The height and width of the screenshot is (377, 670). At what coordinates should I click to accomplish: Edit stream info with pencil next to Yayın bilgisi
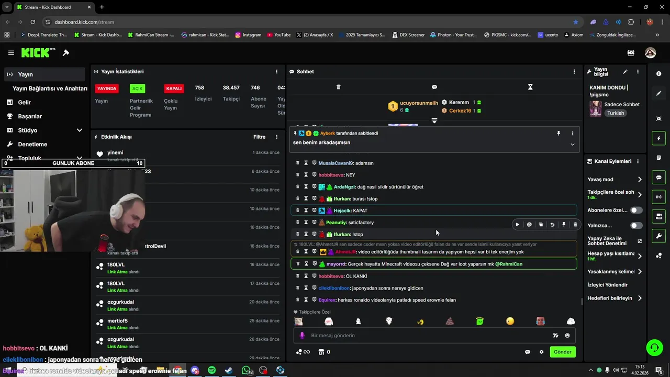click(x=625, y=72)
